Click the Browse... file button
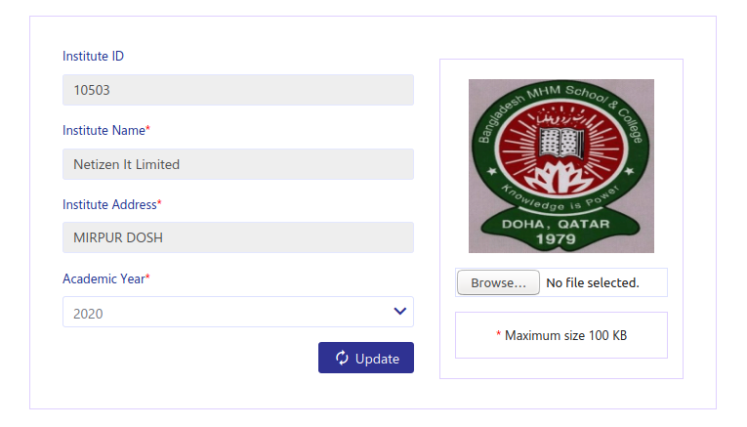The image size is (747, 427). click(498, 283)
